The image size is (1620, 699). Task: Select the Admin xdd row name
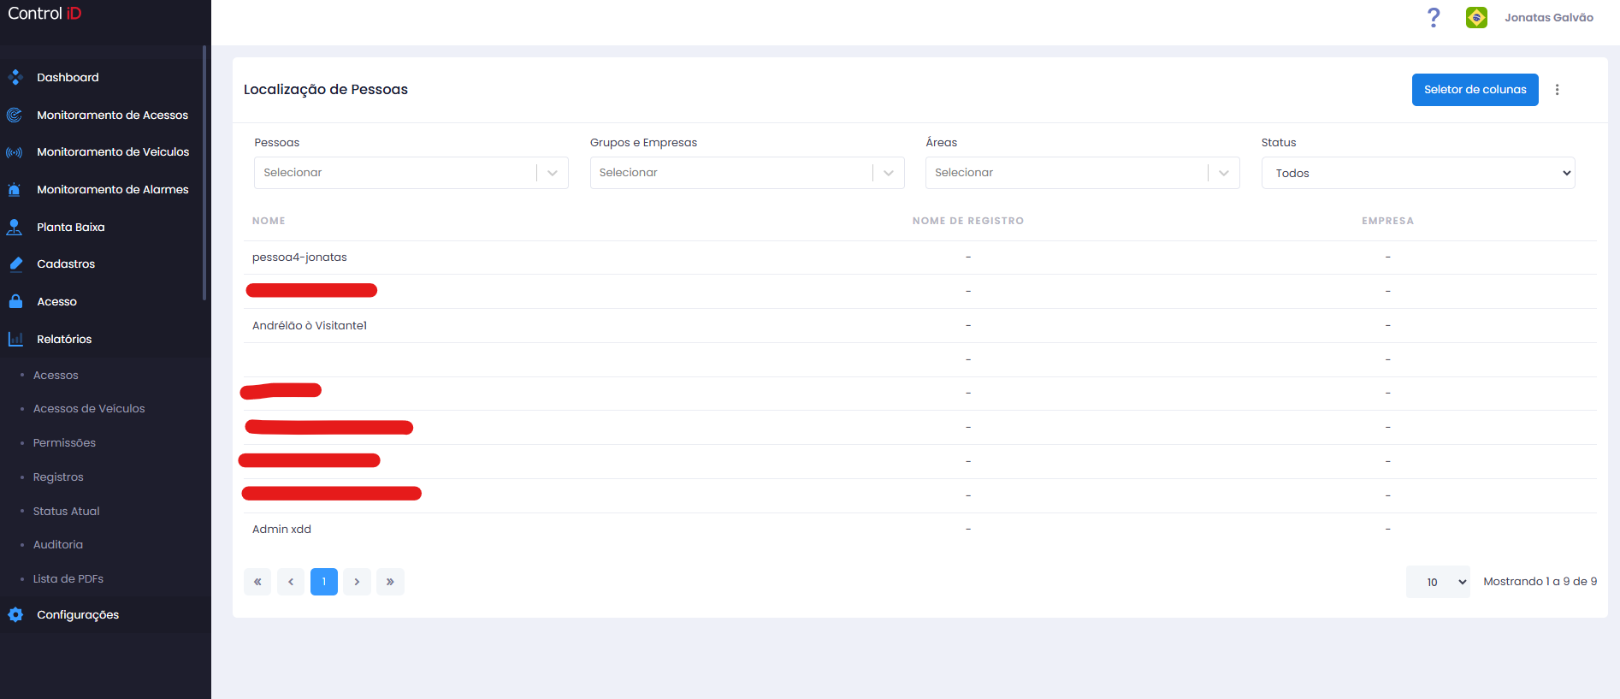[281, 530]
